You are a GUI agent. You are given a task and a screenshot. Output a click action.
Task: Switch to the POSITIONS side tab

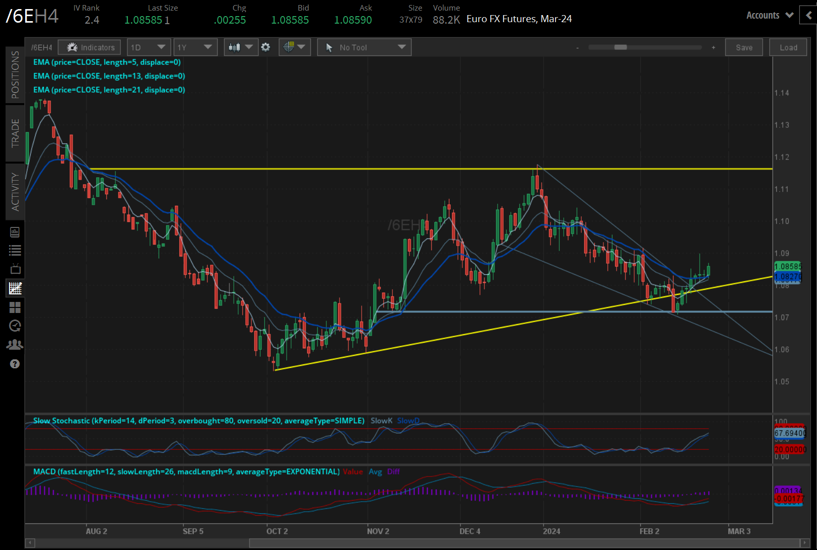click(15, 74)
